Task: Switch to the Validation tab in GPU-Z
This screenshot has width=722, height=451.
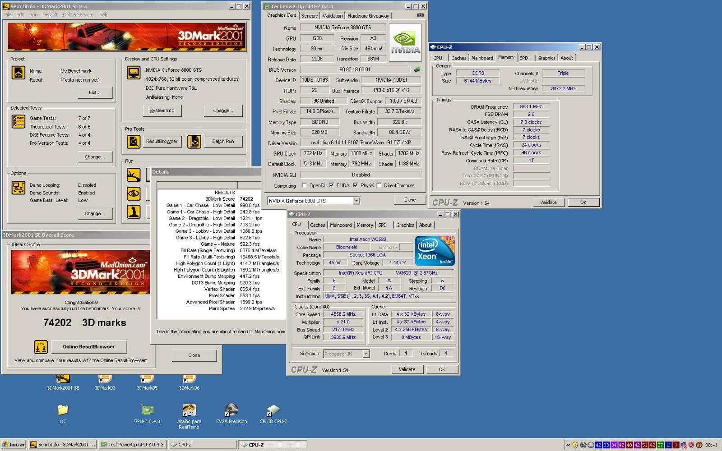Action: tap(333, 16)
